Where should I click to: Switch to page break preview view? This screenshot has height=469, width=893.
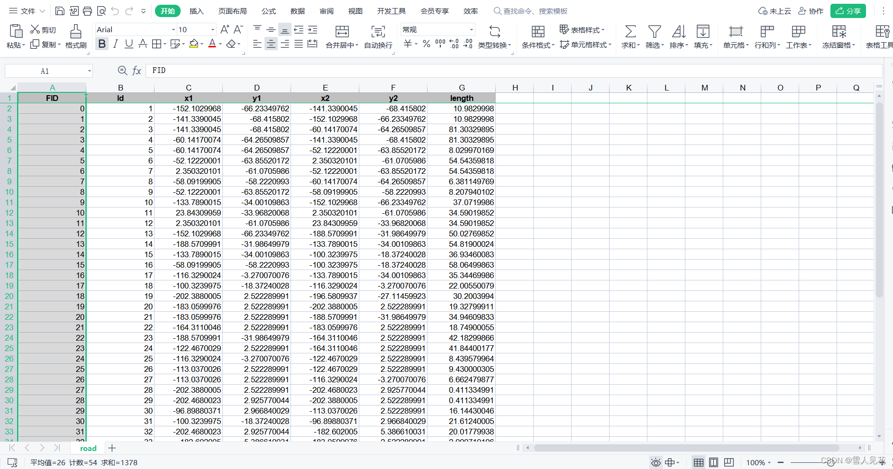coord(729,462)
